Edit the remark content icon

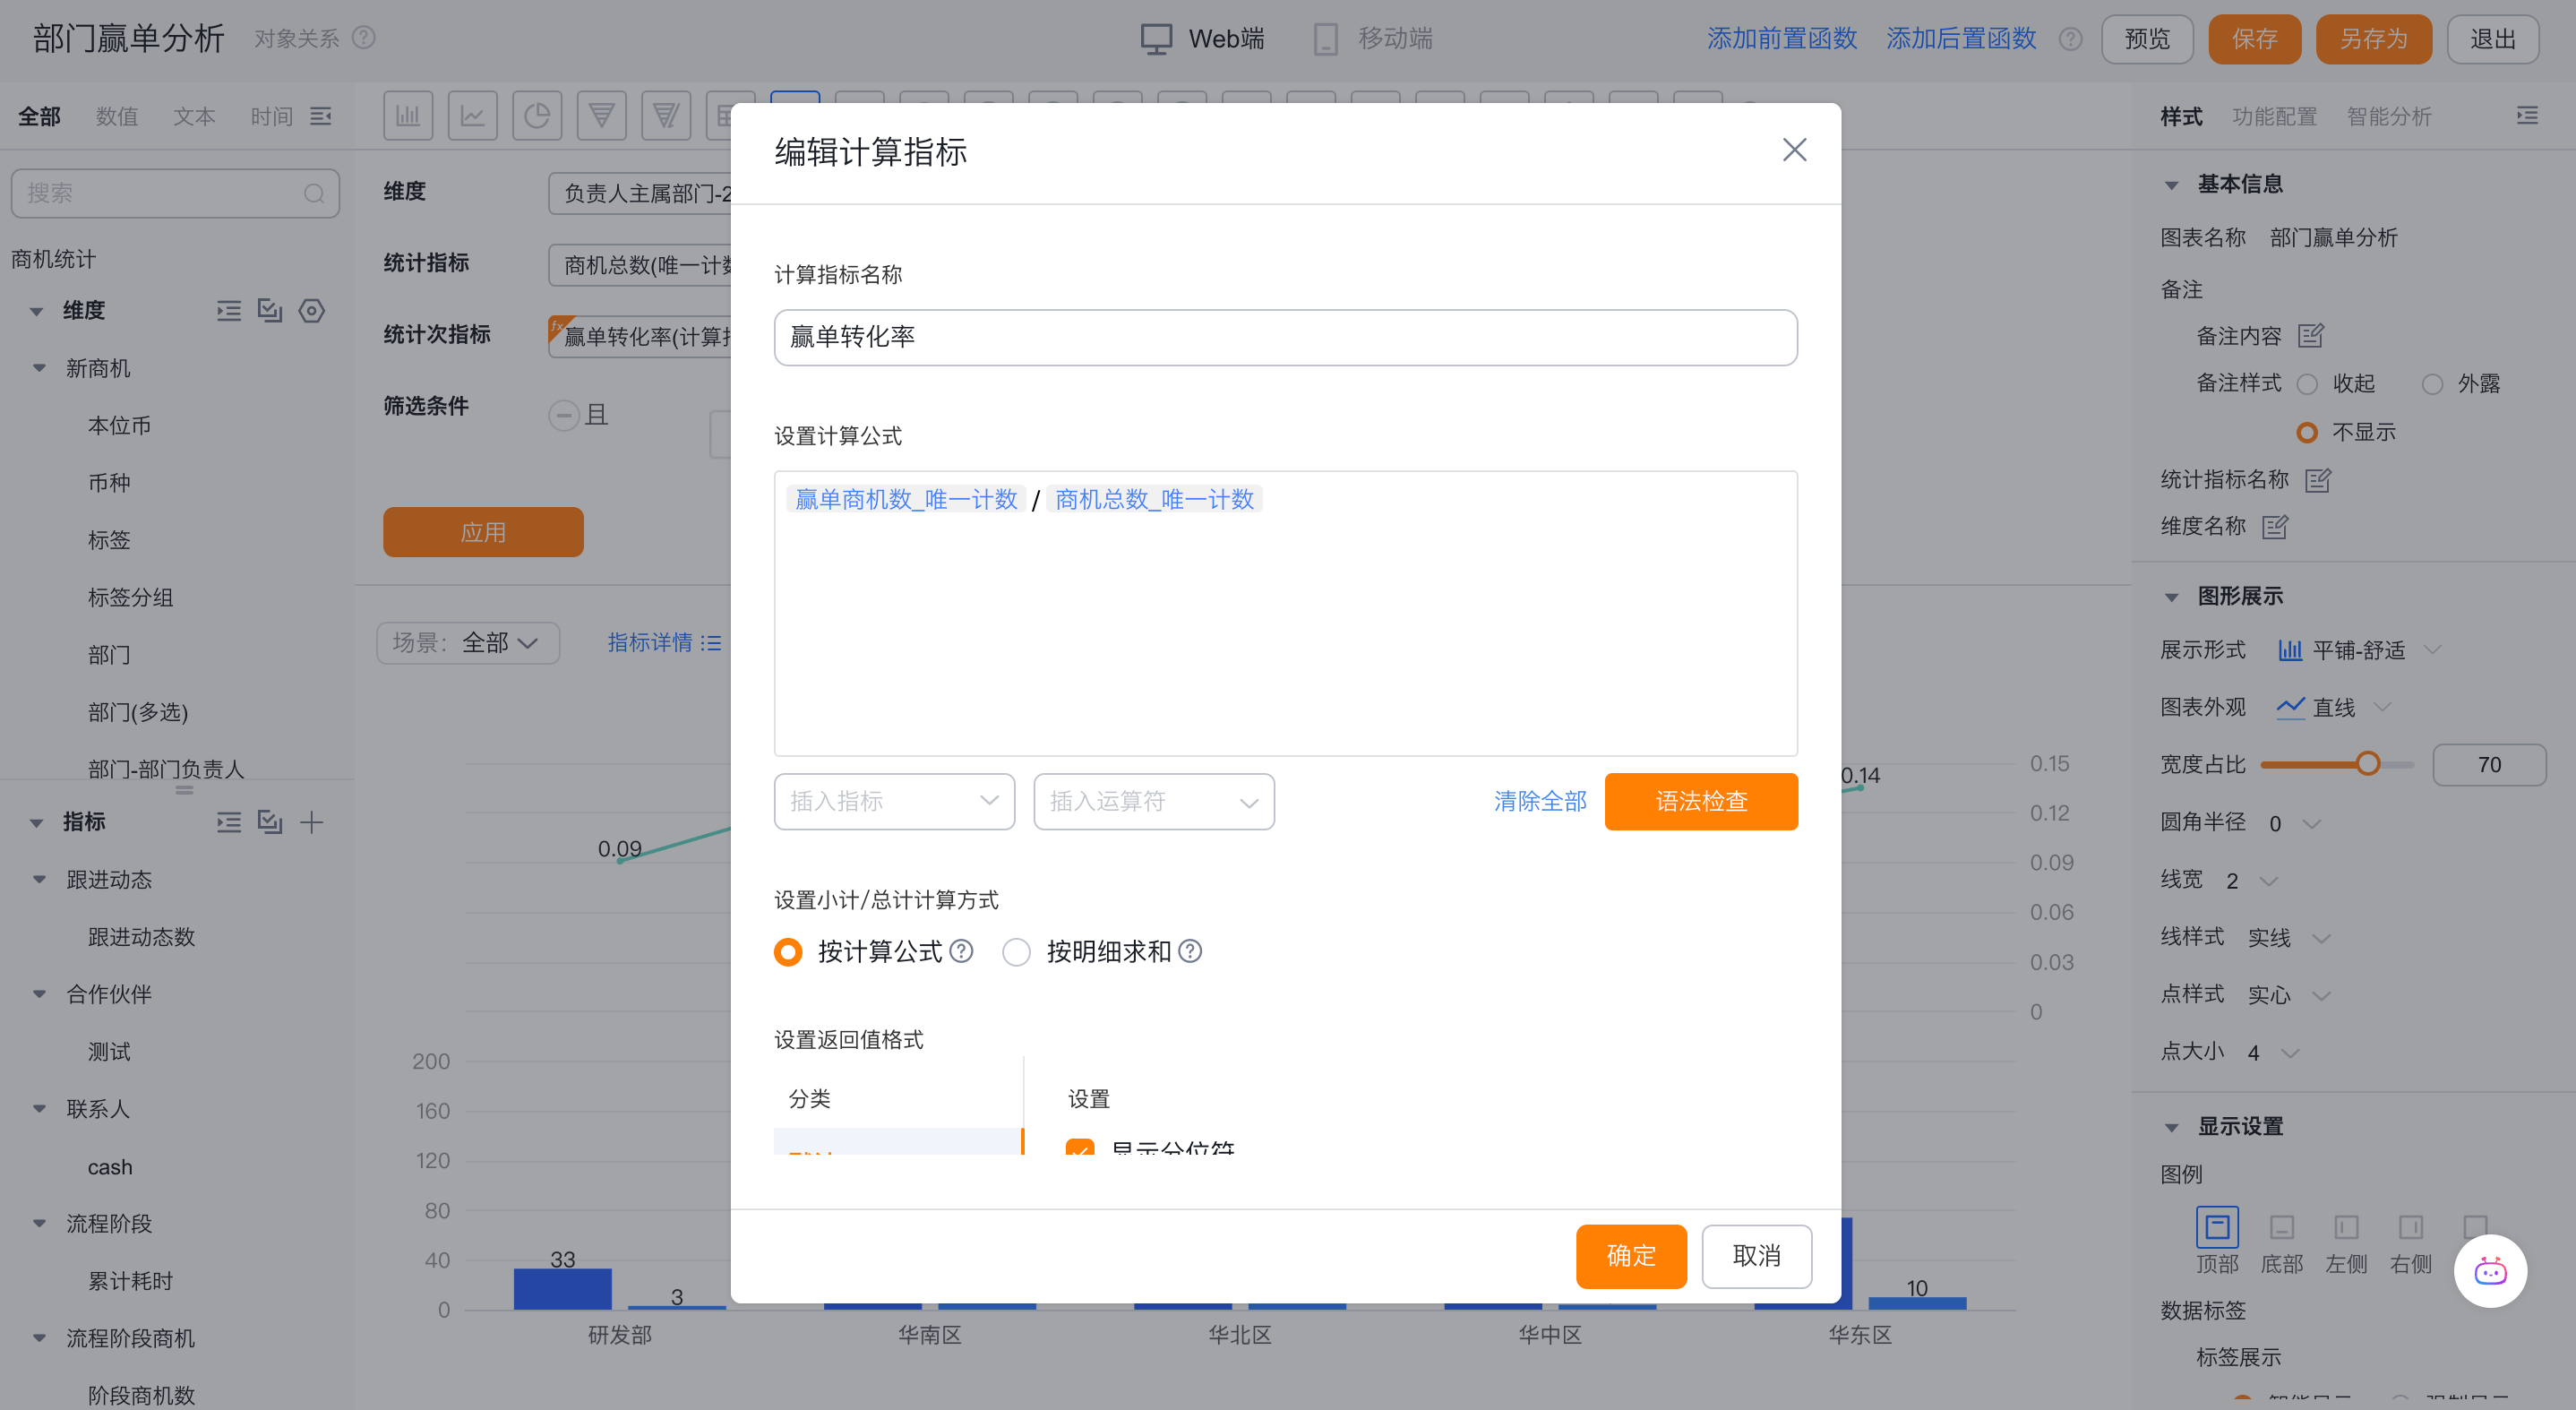coord(2310,336)
